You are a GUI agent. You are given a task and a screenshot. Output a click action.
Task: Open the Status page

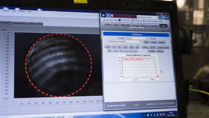pyautogui.click(x=108, y=24)
